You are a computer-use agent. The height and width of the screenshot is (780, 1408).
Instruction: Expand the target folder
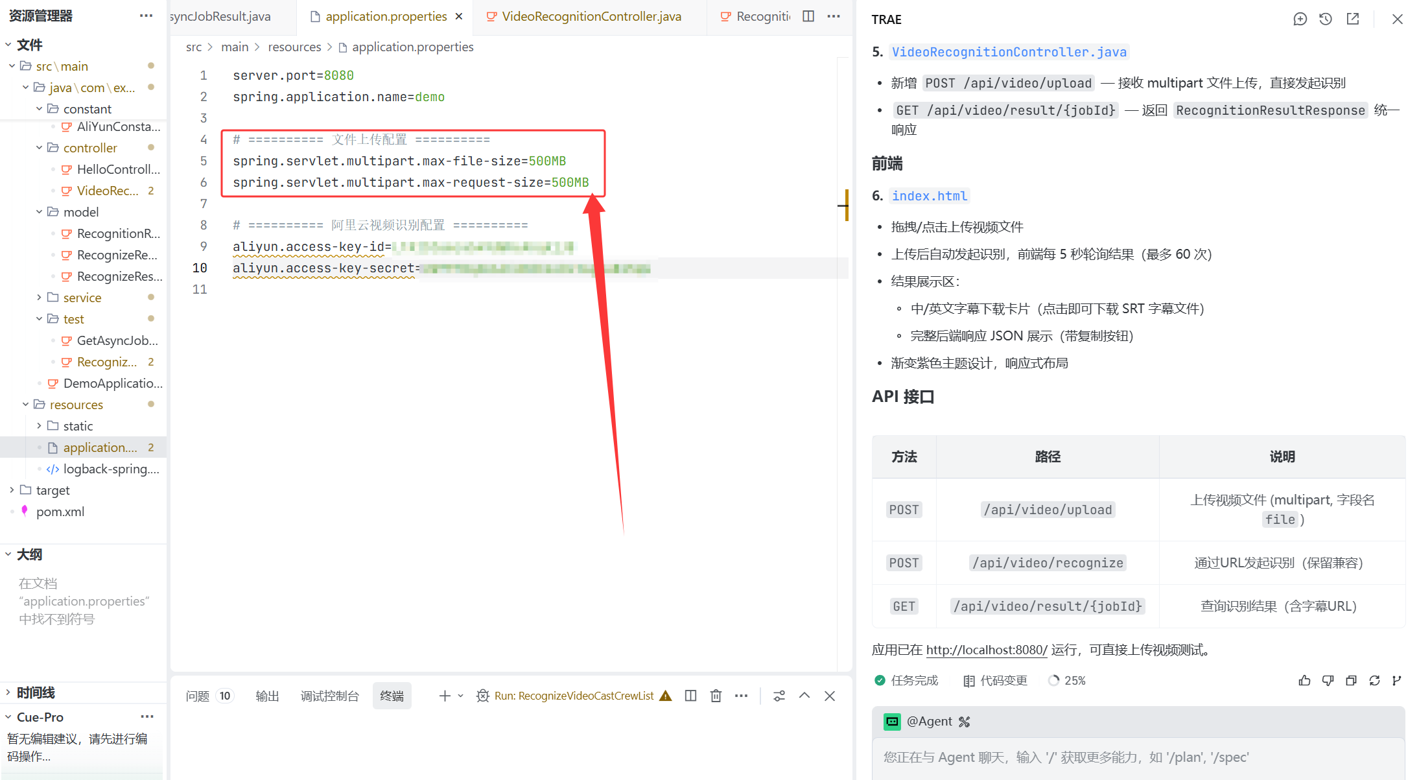[x=12, y=490]
